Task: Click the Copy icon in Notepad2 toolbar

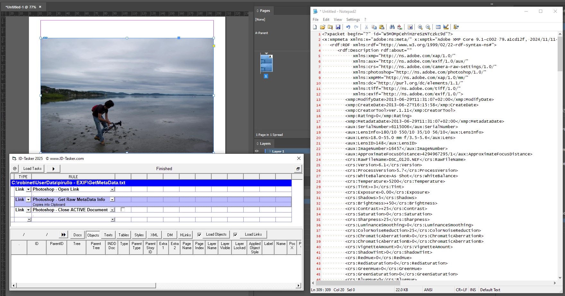Action: coord(374,27)
